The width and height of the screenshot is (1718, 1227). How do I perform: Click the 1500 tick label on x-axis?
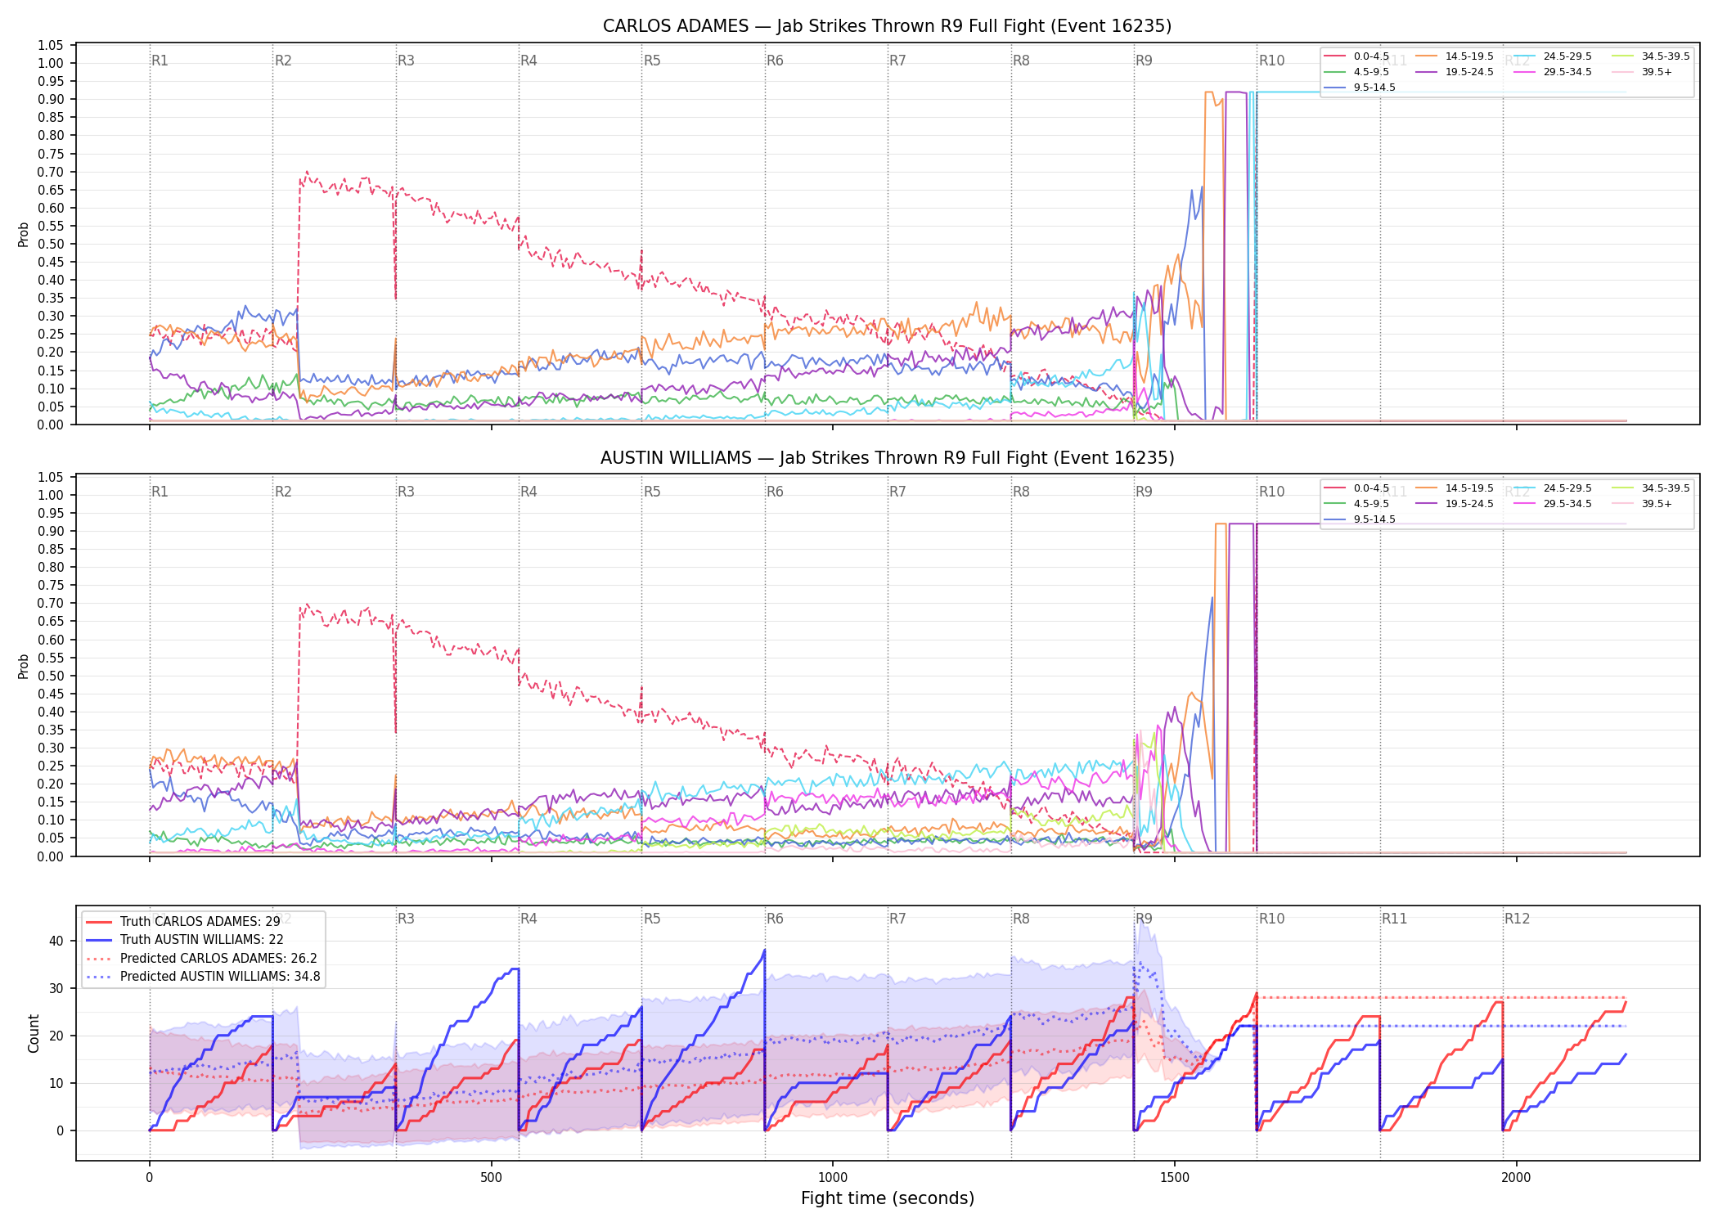click(1175, 1178)
